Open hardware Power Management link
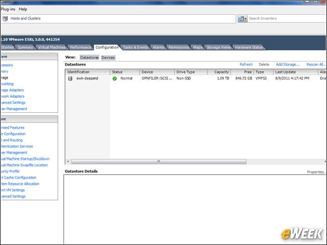The width and height of the screenshot is (327, 245). (x=14, y=109)
